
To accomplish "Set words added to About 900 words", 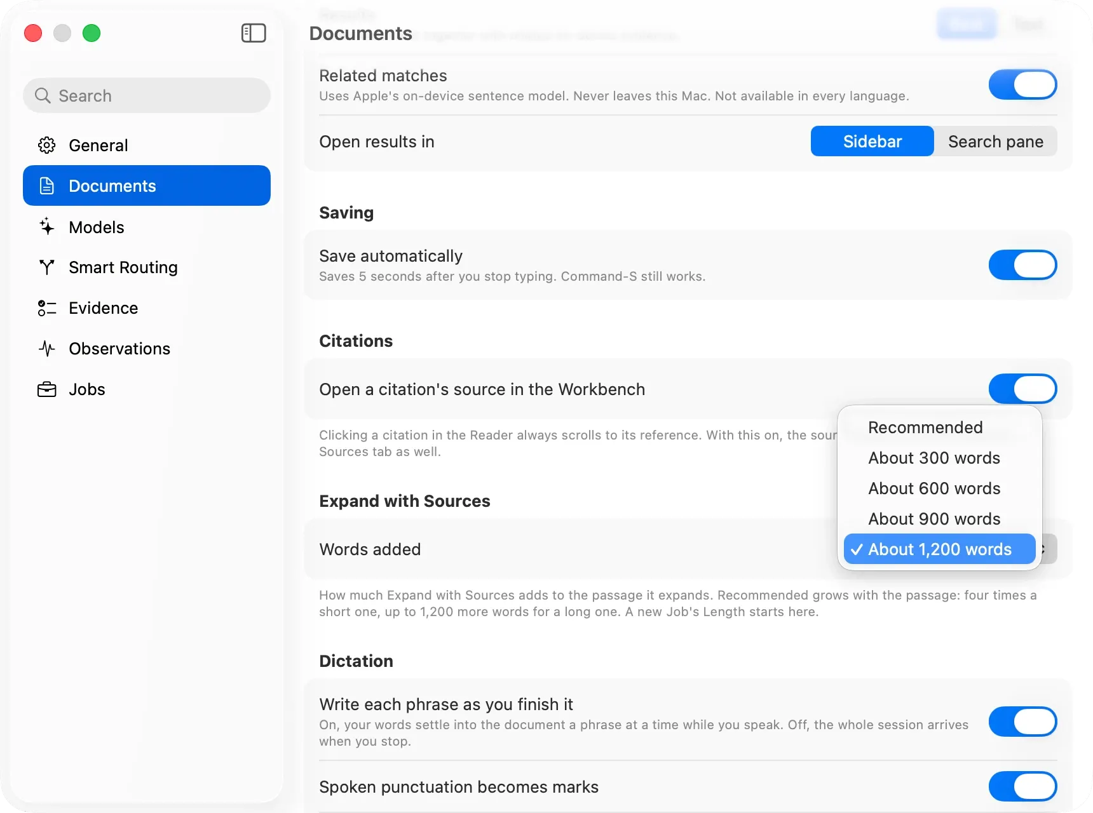I will pos(939,519).
